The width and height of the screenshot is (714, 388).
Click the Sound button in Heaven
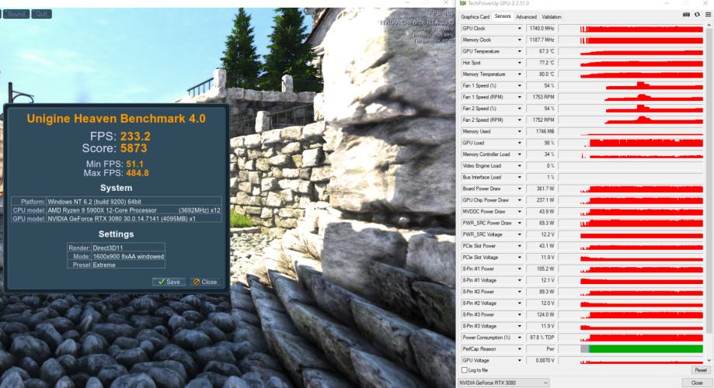tap(16, 14)
